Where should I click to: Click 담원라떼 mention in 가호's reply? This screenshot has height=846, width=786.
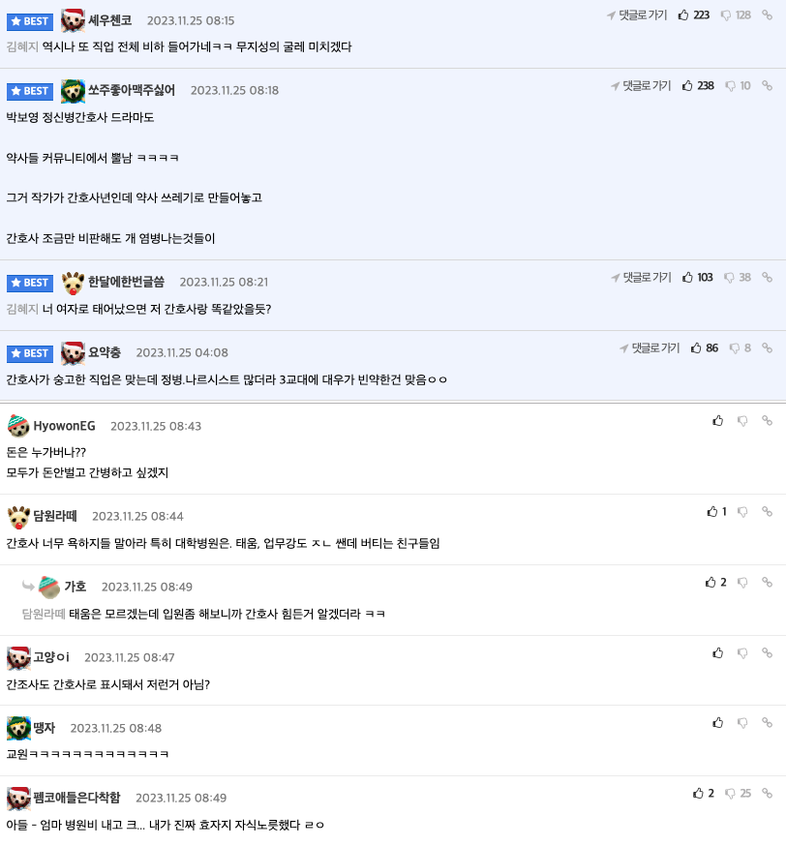(44, 614)
